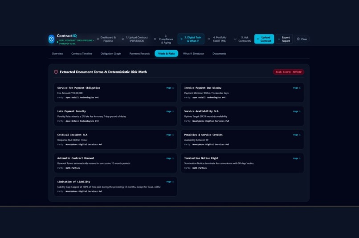Click the Extracted Document Terms & Deterministic Risk Math heading

[103, 72]
